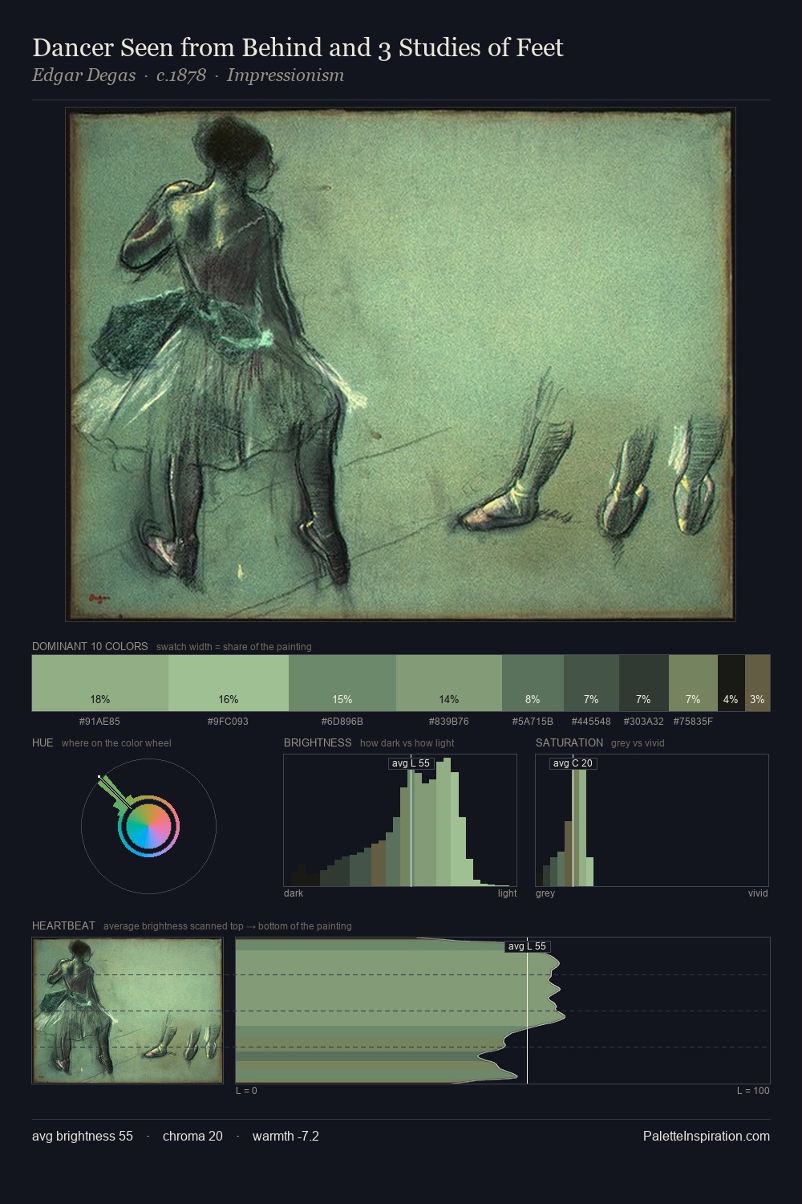
Task: Click the 'BRIGHTNESS' section heading
Action: point(318,742)
